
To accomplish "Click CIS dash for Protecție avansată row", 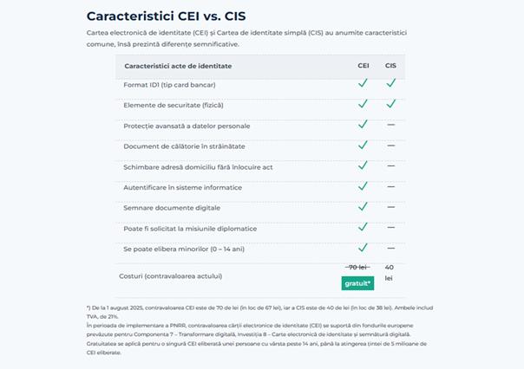I will [390, 125].
